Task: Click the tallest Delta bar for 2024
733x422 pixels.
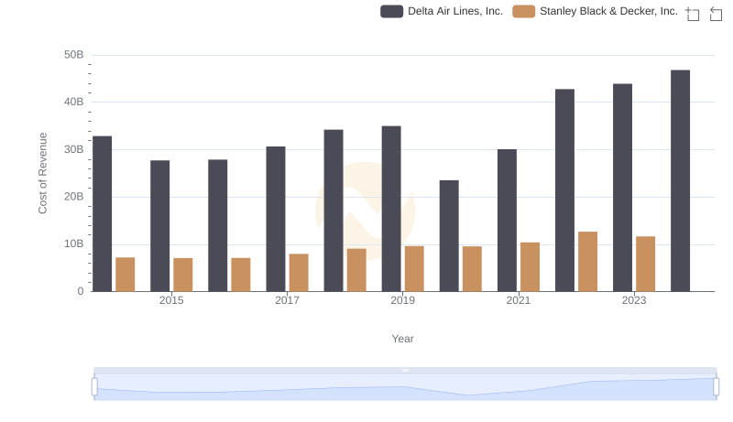Action: point(680,180)
